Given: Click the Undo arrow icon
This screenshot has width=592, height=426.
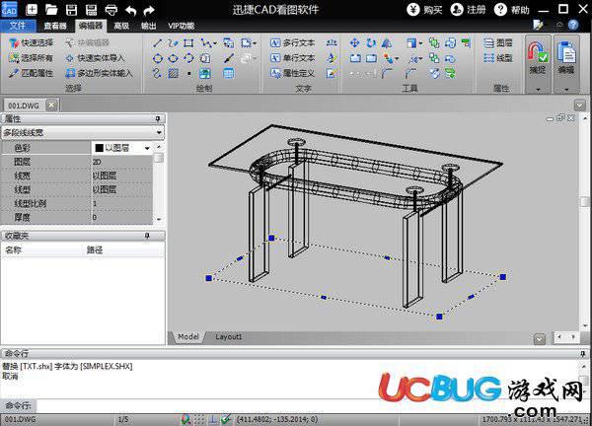Looking at the screenshot, I should coord(130,10).
